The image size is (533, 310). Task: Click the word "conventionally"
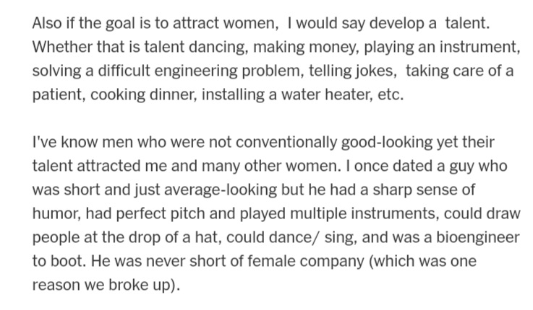(286, 142)
